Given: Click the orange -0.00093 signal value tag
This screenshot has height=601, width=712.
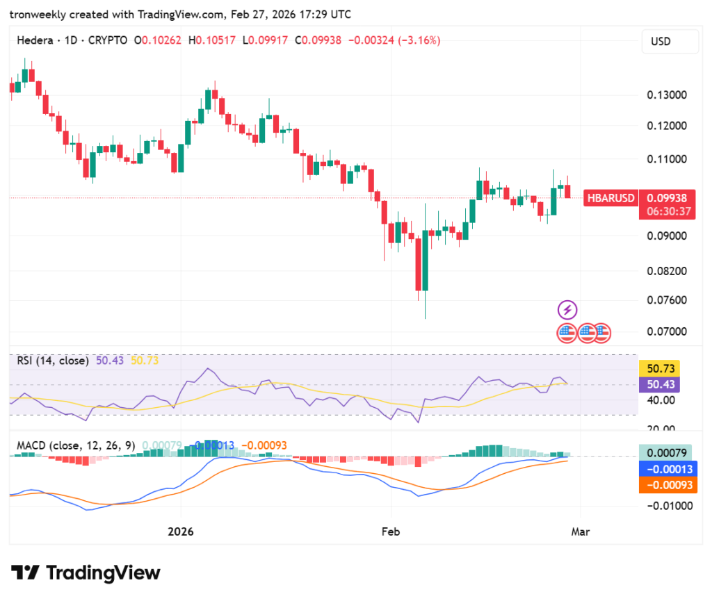Looking at the screenshot, I should coord(668,485).
